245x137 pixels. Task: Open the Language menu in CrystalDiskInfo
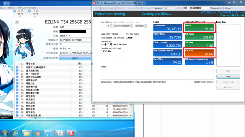coord(27,8)
